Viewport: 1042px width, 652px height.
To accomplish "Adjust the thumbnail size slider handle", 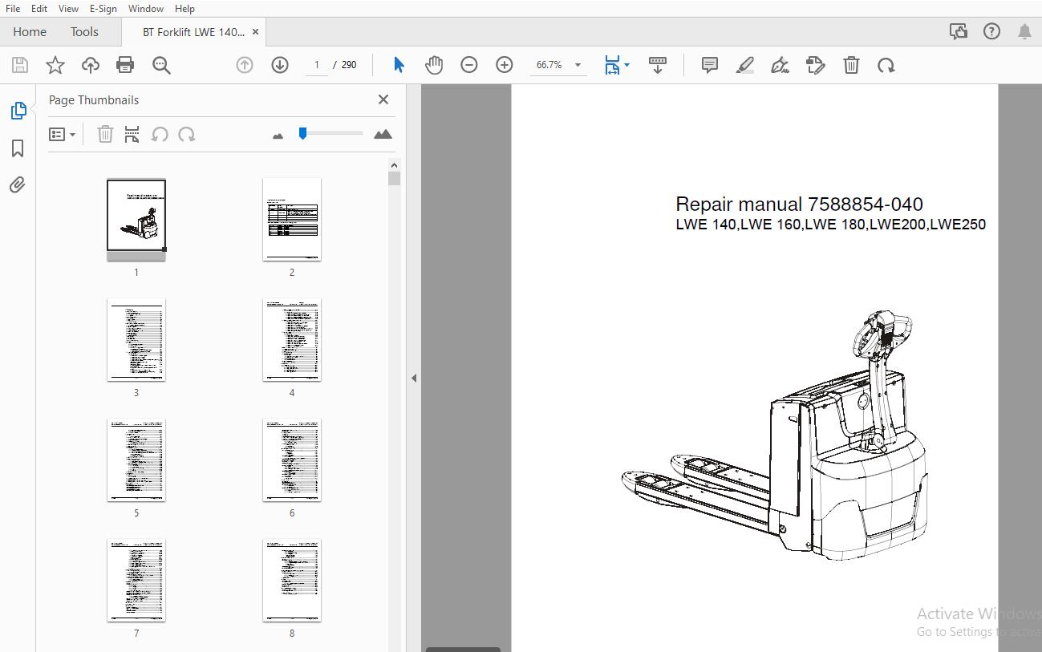I will coord(302,133).
